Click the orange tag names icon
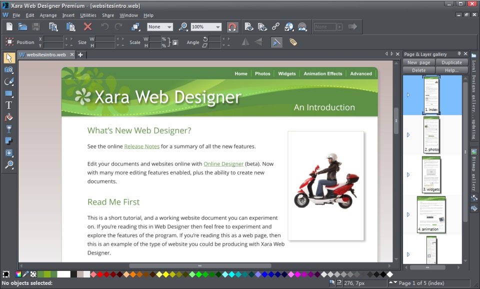 click(x=293, y=42)
